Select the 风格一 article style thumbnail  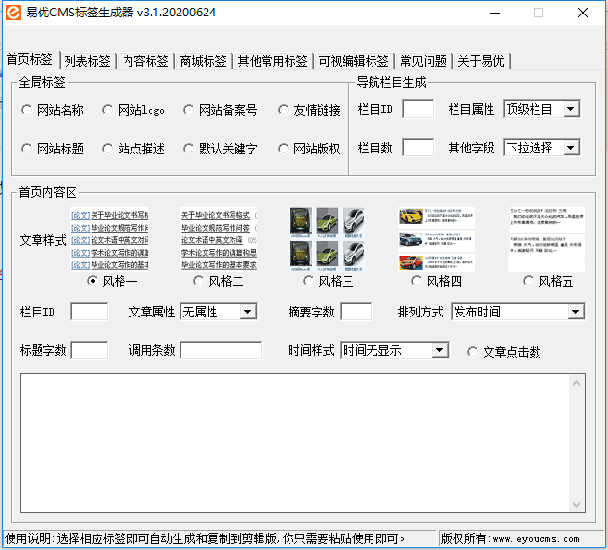click(109, 239)
